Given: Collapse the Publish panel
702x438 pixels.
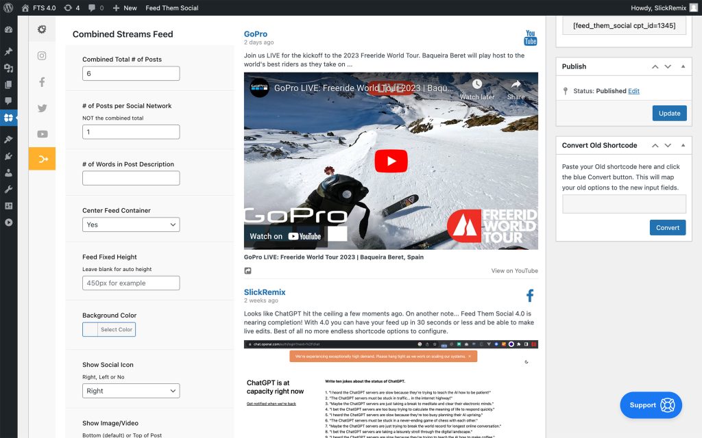Looking at the screenshot, I should point(683,66).
